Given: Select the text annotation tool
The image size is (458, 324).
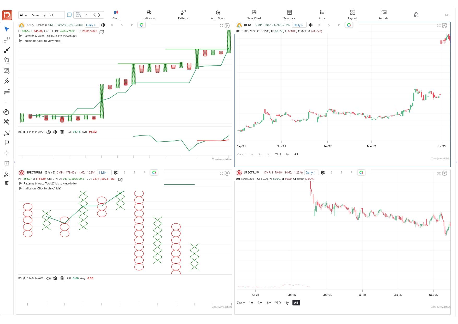Looking at the screenshot, I should click(x=7, y=71).
